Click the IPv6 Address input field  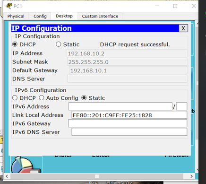(120, 106)
